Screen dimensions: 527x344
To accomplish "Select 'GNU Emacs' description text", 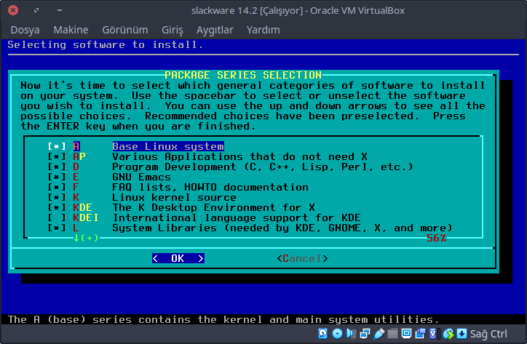I will (x=141, y=177).
